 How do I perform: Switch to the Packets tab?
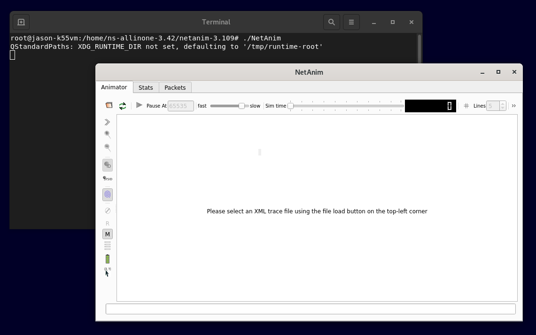(x=175, y=87)
